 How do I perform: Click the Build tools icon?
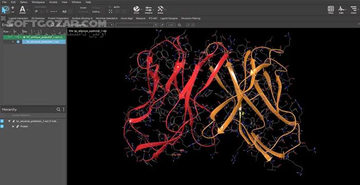160,9
